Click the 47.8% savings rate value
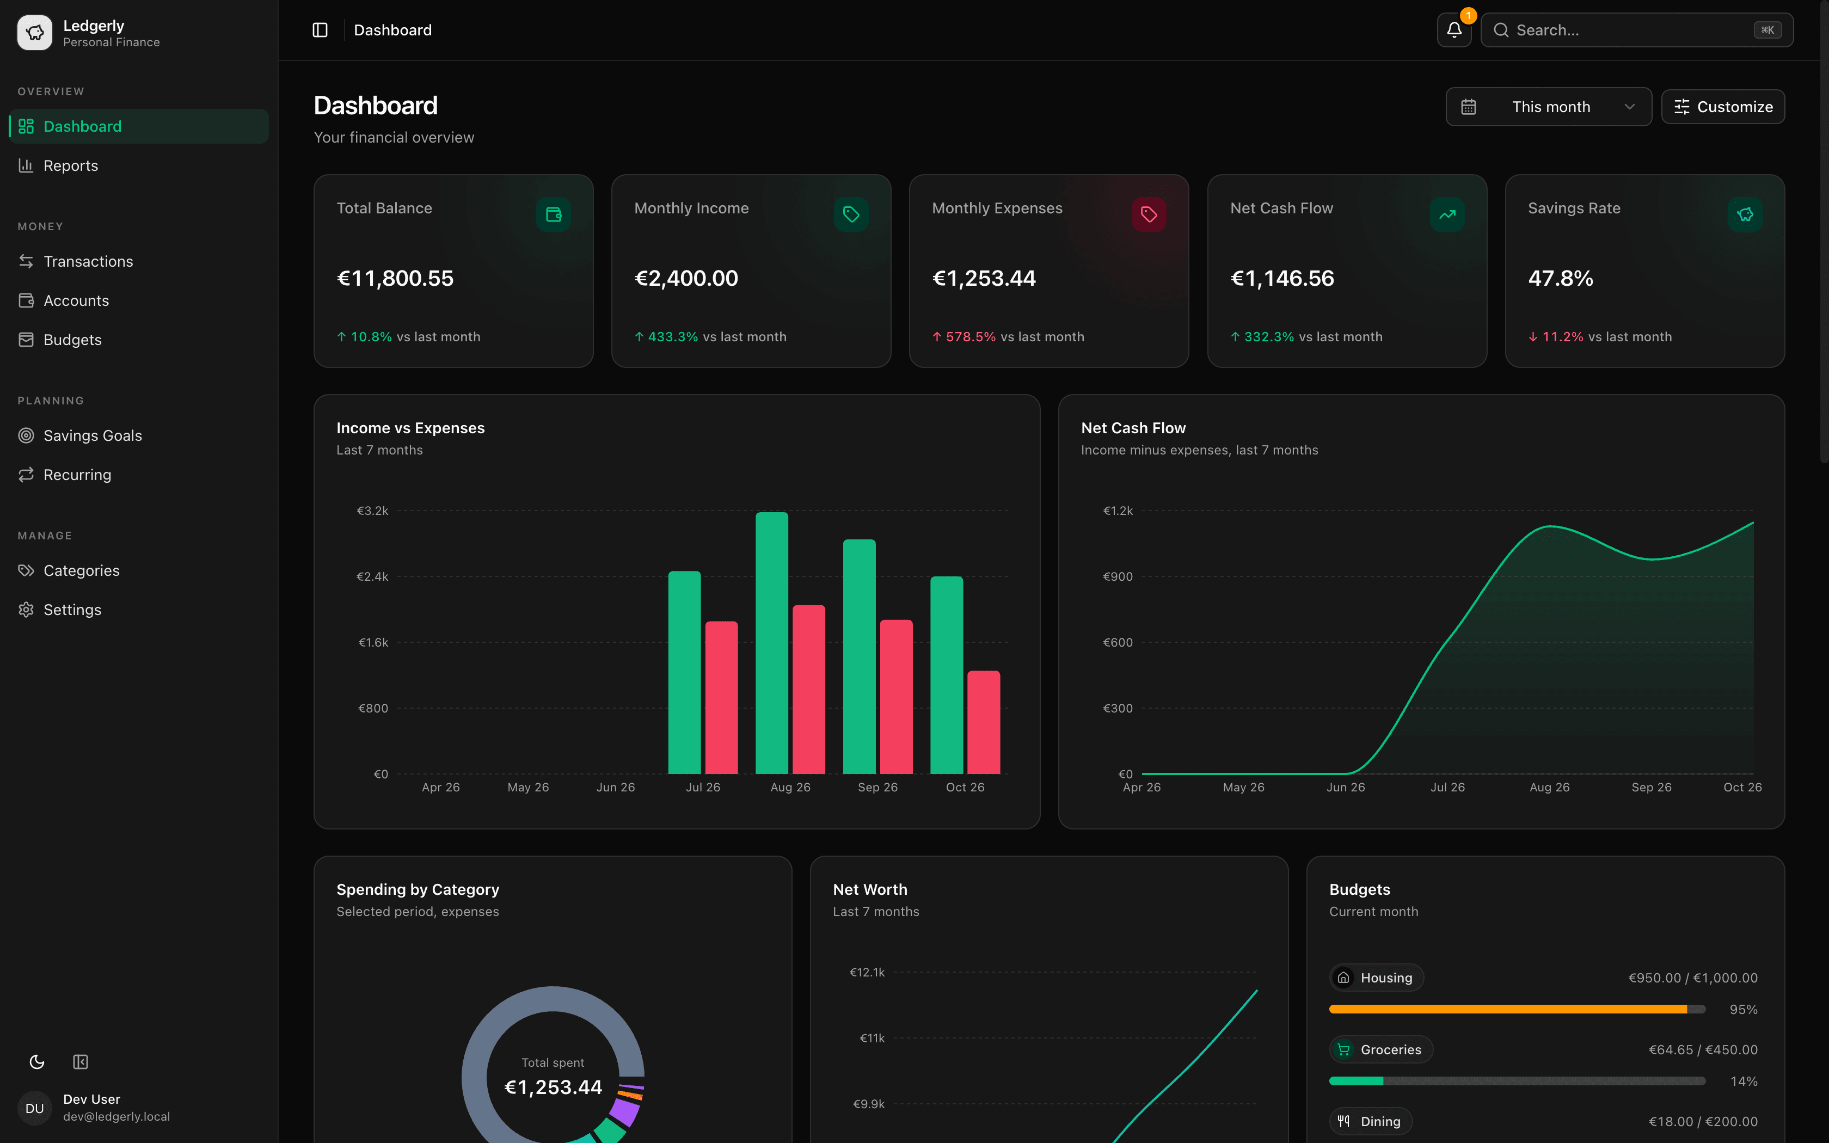1829x1143 pixels. tap(1561, 278)
